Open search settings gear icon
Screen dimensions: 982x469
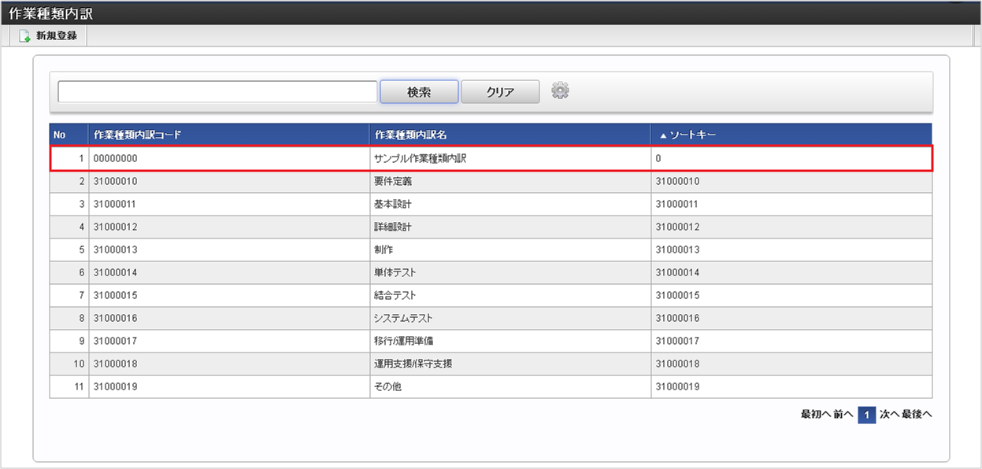click(x=560, y=90)
